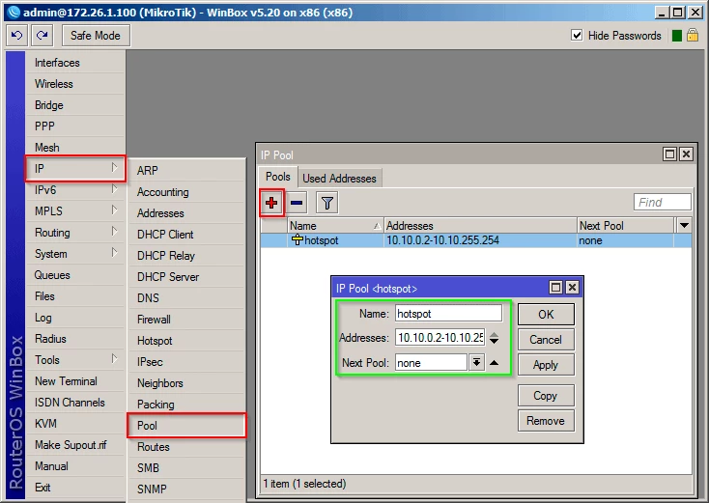
Task: Add a new IP pool with the plus icon
Action: [271, 203]
